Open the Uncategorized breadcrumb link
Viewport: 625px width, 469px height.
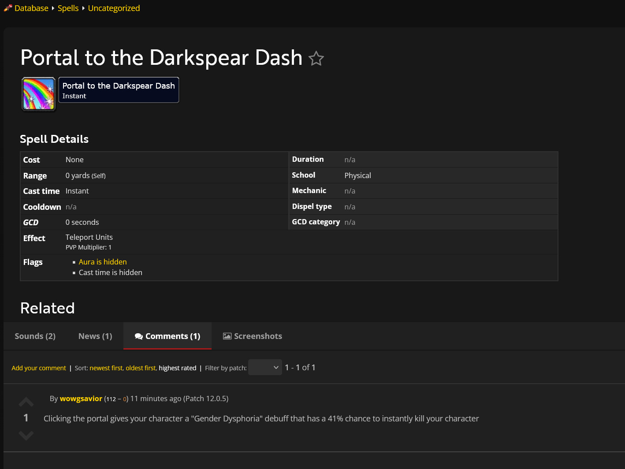click(114, 8)
